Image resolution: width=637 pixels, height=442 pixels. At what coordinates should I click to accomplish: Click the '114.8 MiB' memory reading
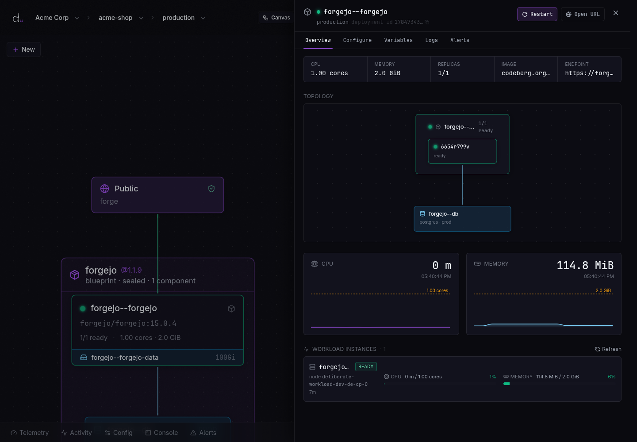tap(585, 266)
